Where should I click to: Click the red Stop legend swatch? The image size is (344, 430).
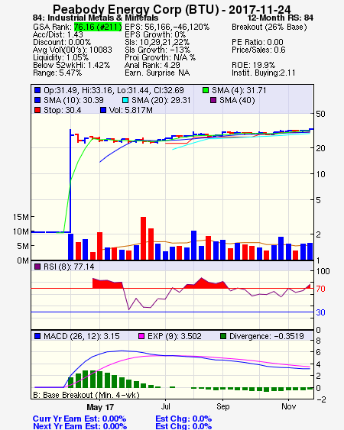click(x=37, y=110)
